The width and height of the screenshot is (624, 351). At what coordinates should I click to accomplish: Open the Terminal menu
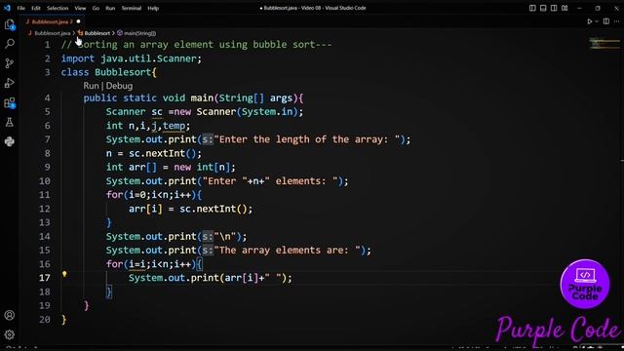coord(132,8)
